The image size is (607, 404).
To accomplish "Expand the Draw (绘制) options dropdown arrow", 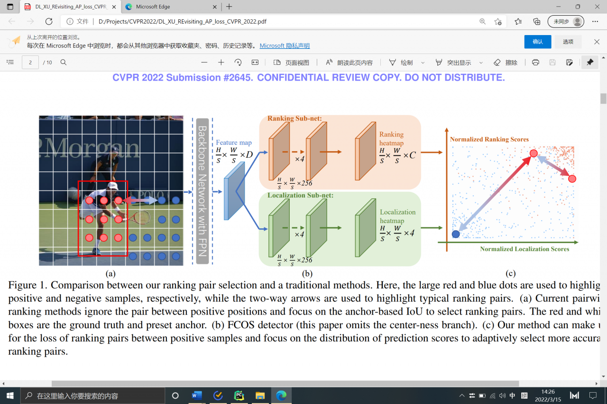I will coord(423,63).
